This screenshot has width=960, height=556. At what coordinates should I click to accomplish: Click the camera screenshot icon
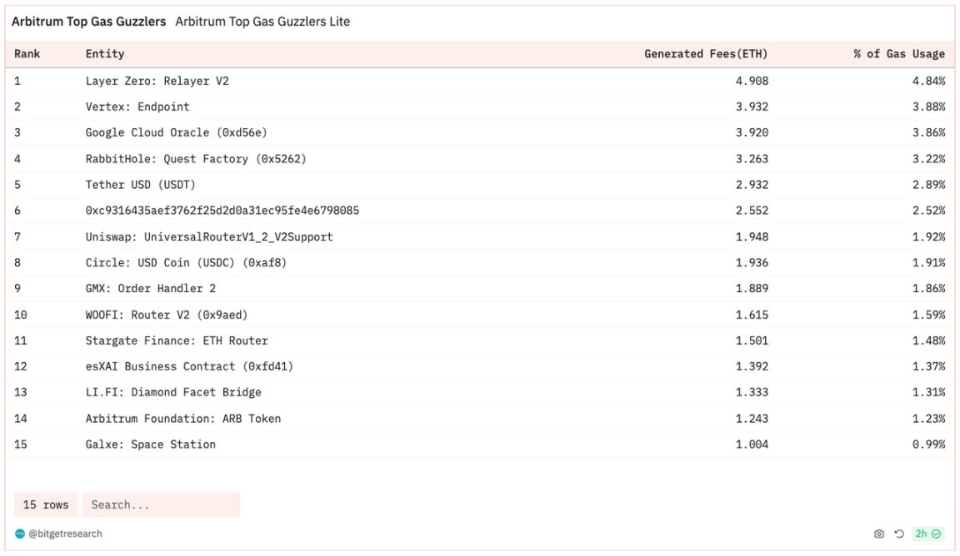(x=879, y=534)
